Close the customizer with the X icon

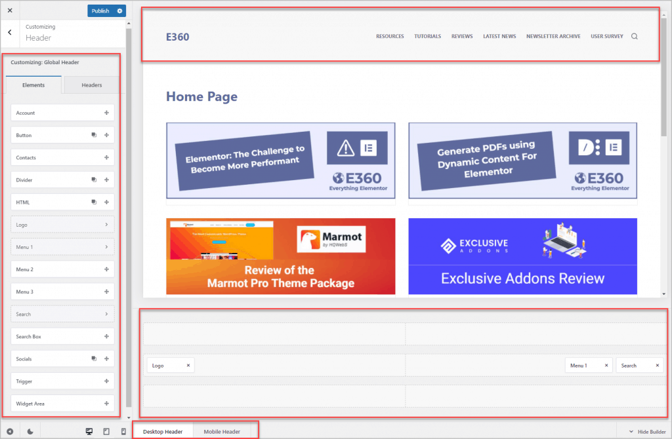click(10, 10)
